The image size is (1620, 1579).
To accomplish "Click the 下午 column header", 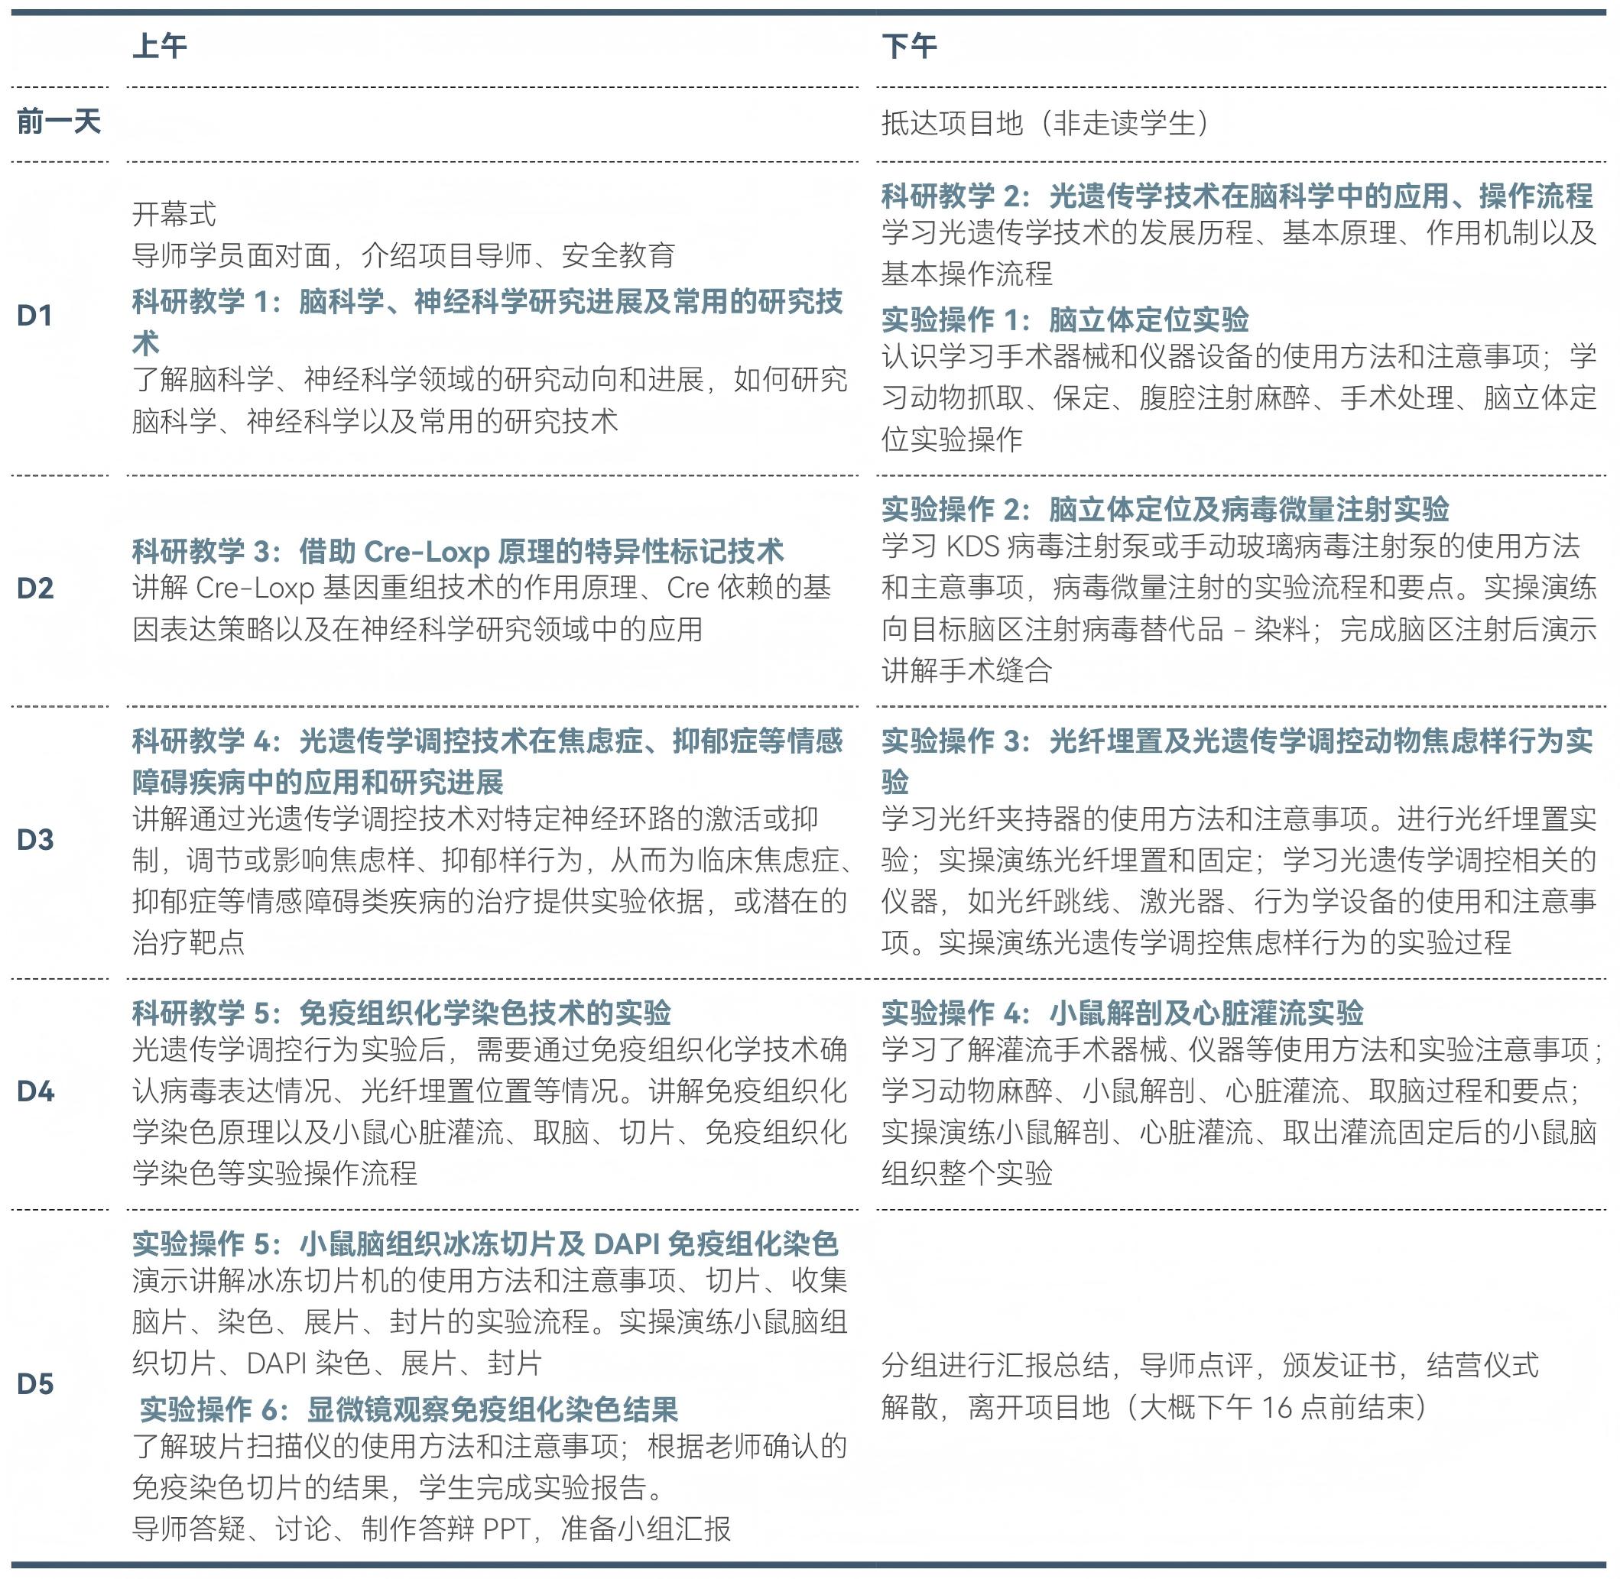I will pyautogui.click(x=908, y=46).
